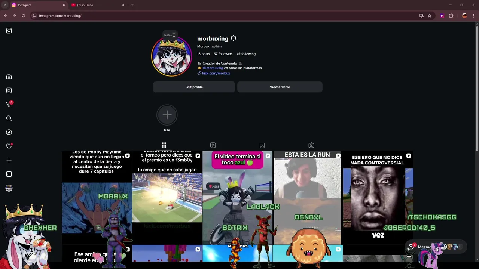Open 'ESE BRO QUE NO DICE NADA CONTROVERSIAL' post
Viewport: 479px width, 269px height.
pos(378,198)
